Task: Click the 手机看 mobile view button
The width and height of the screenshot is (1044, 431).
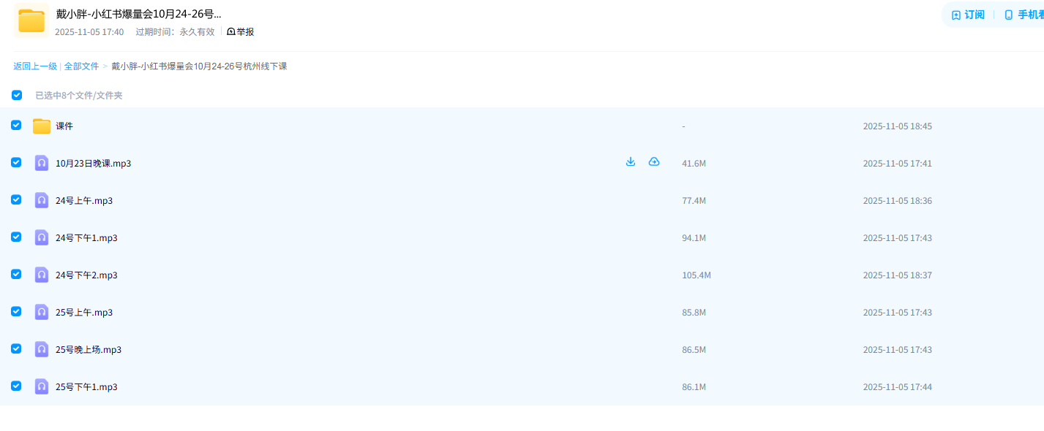Action: [1024, 15]
